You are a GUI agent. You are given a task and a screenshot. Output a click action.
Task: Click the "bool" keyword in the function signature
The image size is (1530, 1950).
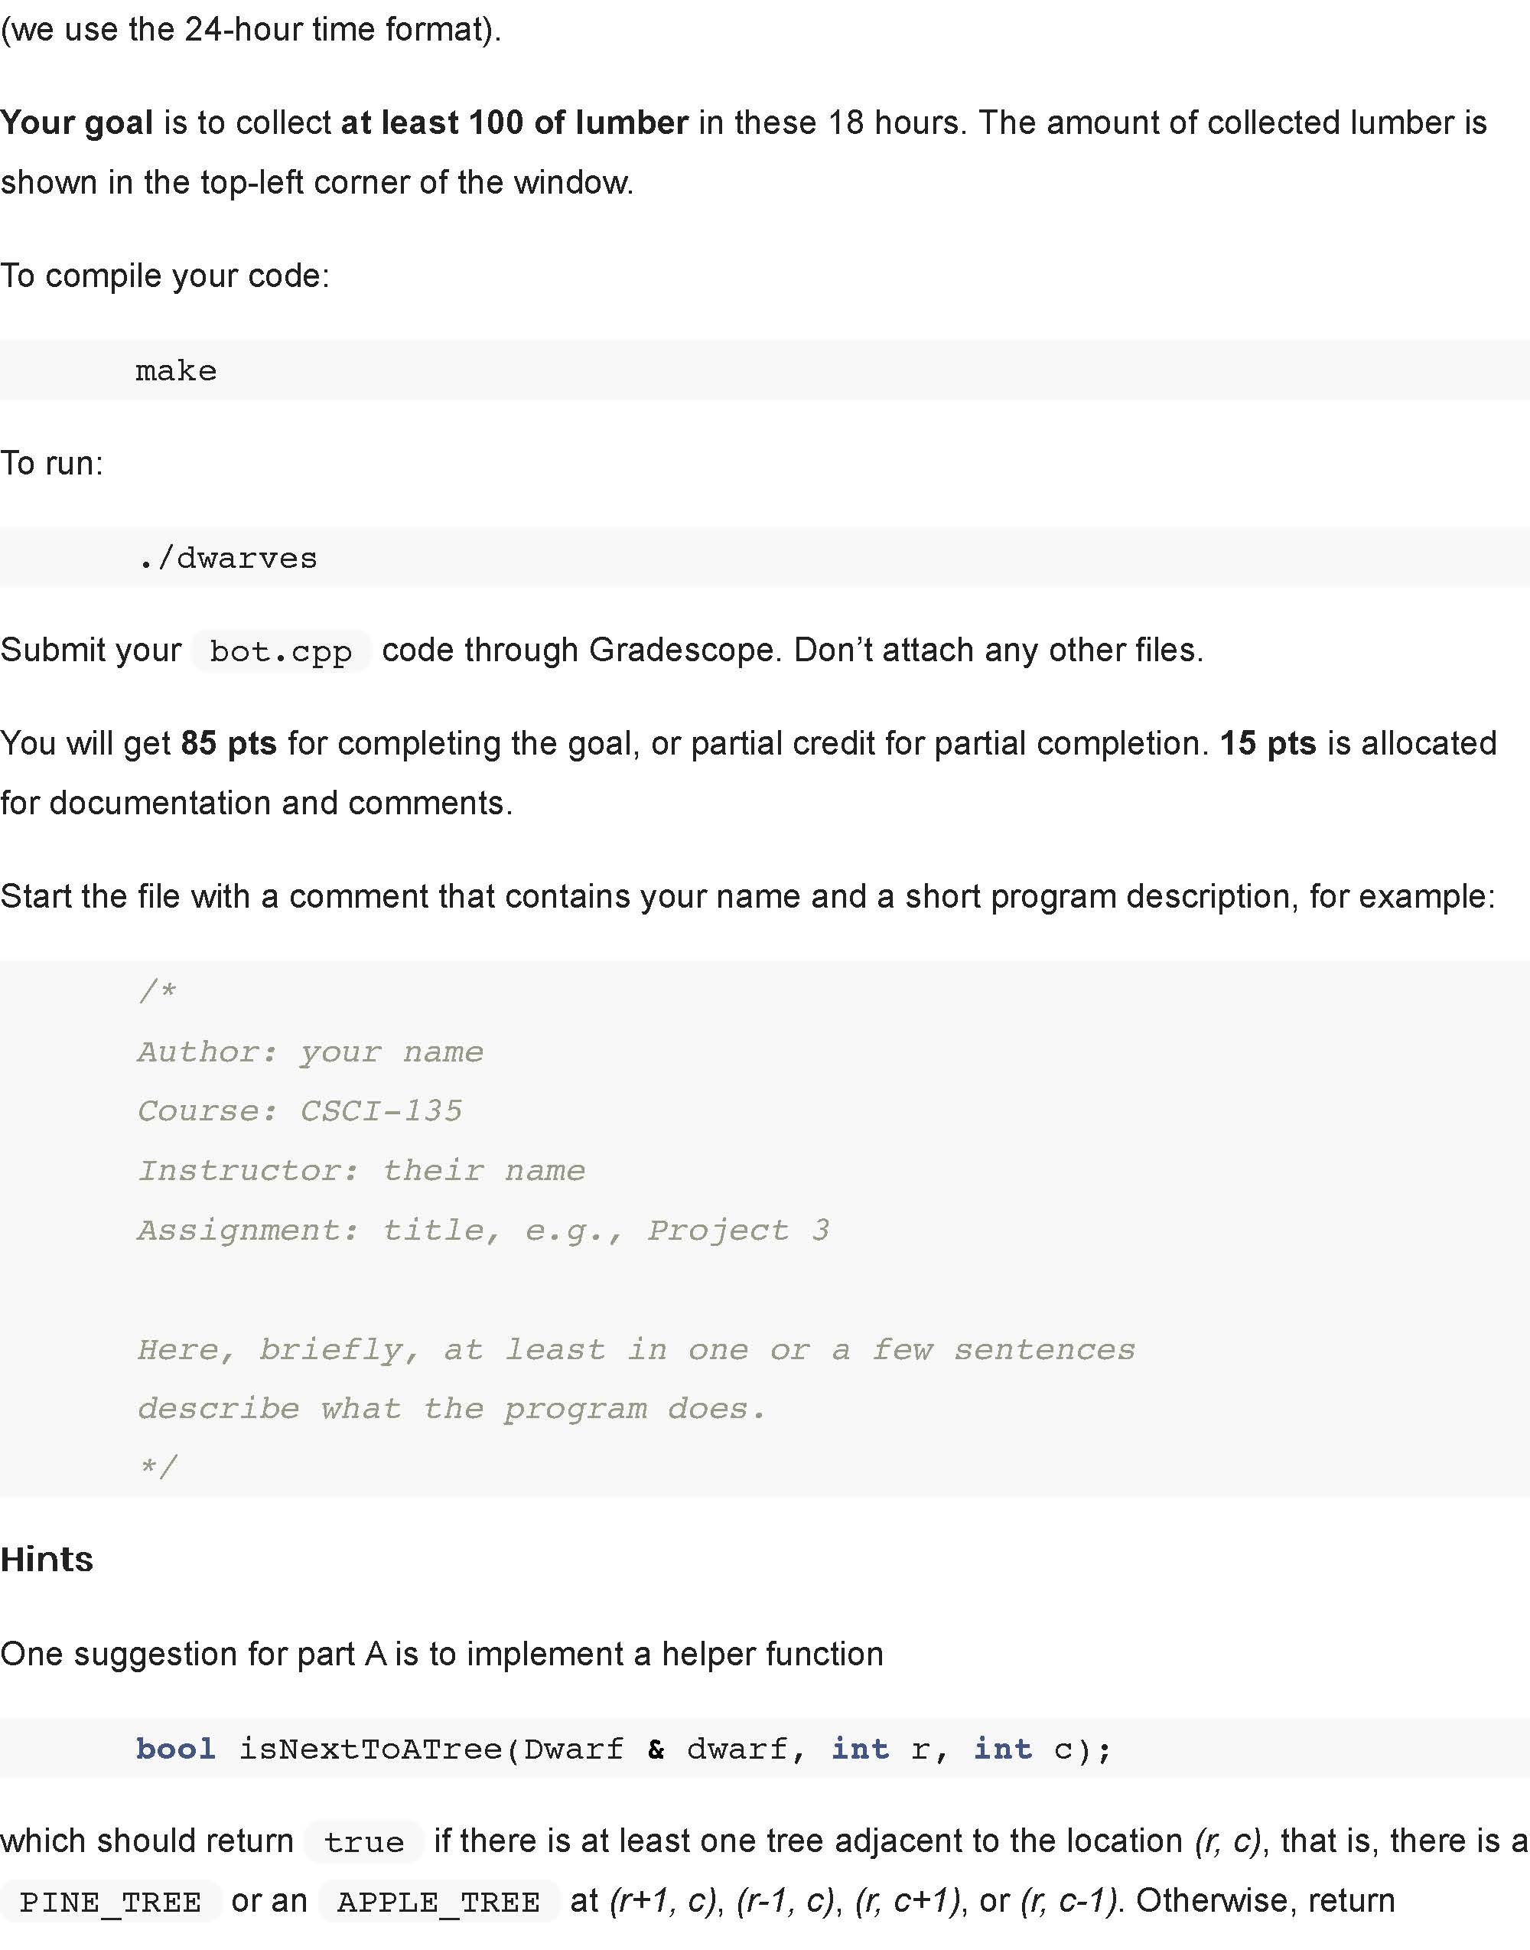[176, 1749]
